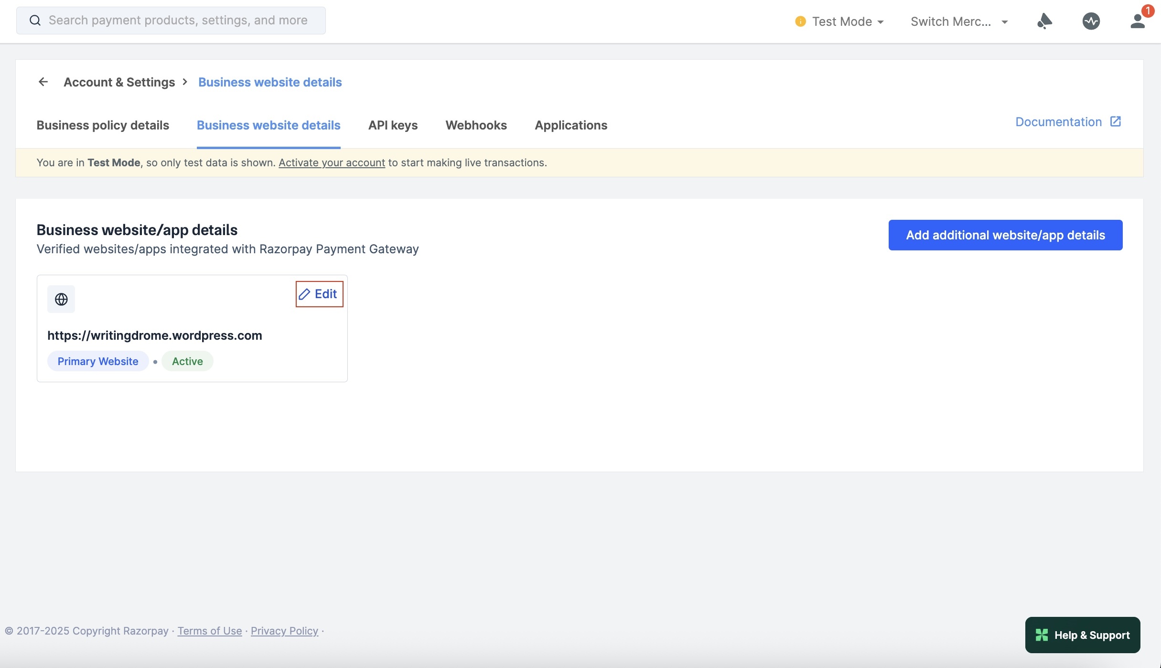Open the user profile icon
Screen dimensions: 1161x668
pyautogui.click(x=1138, y=21)
